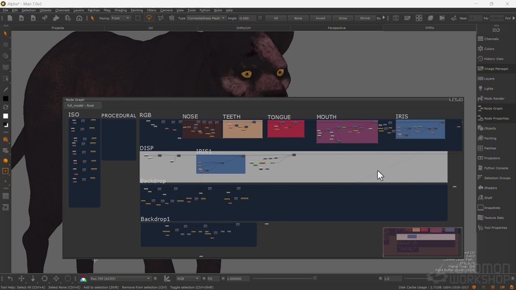This screenshot has height=290, width=516.
Task: Open the Layers palette
Action: [489, 79]
